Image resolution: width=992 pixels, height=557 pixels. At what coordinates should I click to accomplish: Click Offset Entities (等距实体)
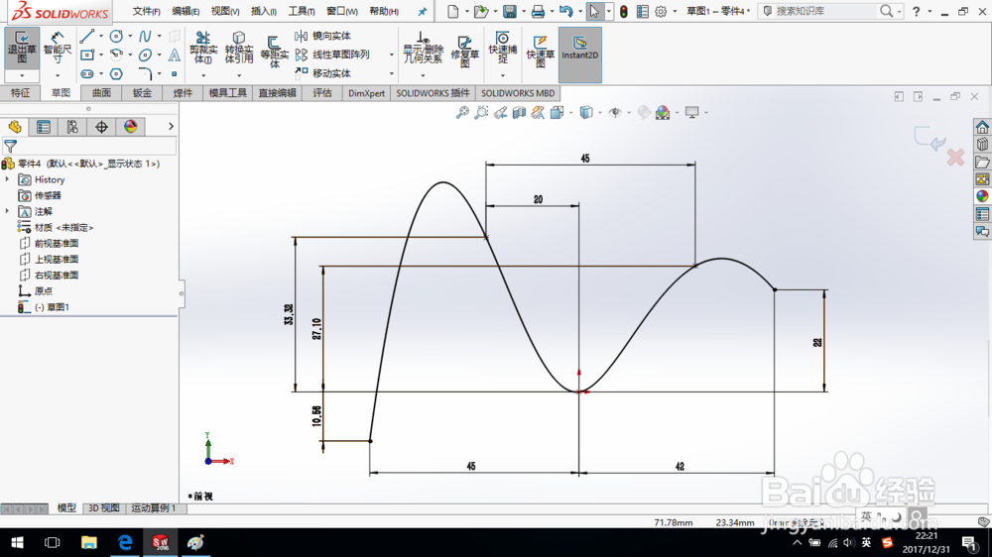[274, 51]
